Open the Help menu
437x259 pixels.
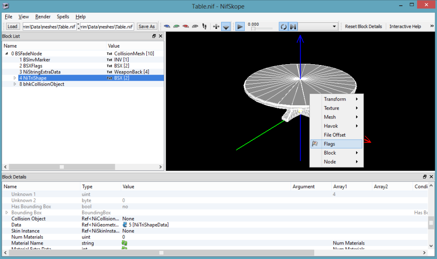tap(80, 17)
